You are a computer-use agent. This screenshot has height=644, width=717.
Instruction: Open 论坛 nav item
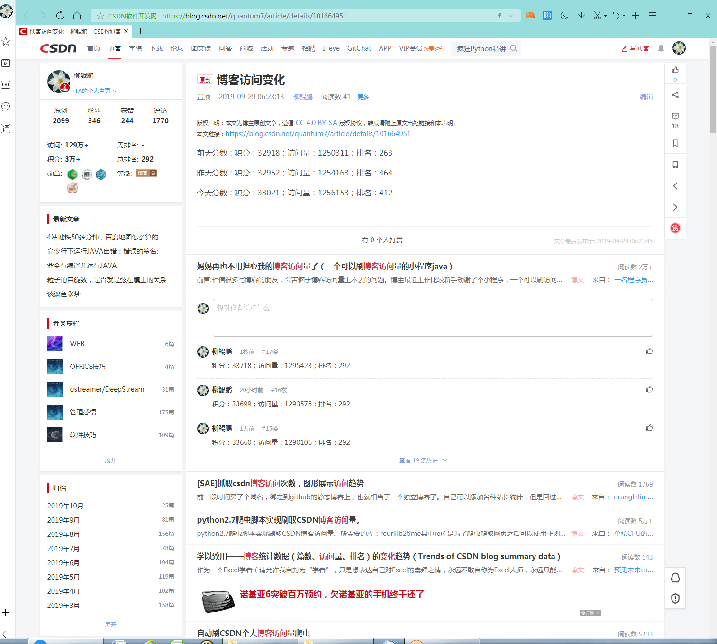(177, 48)
